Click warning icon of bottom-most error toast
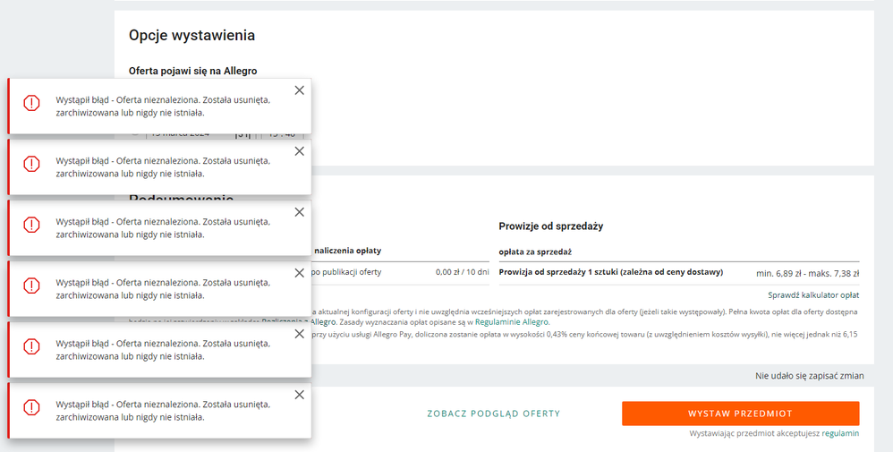 31,407
